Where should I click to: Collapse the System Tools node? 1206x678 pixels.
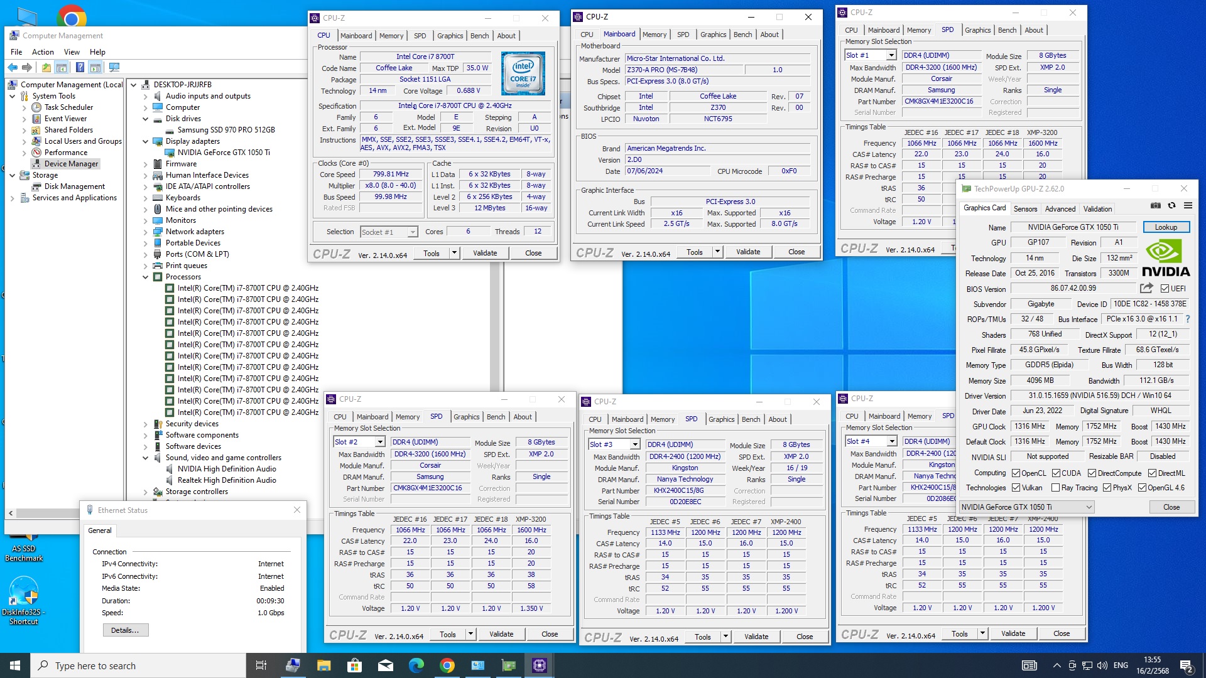[x=12, y=96]
